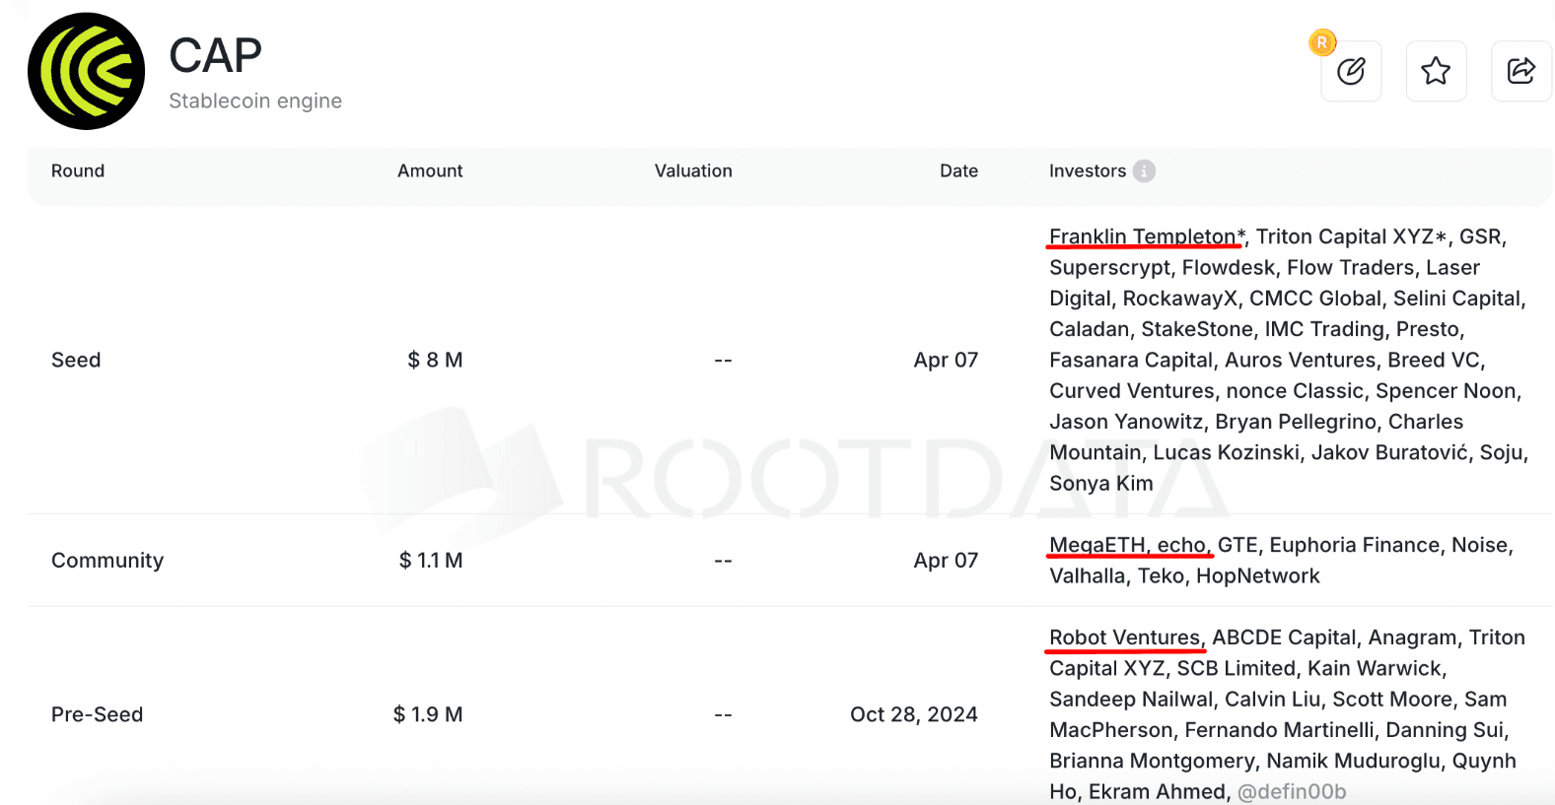Viewport: 1555px width, 805px height.
Task: Click Lucas Kozinski investor name
Action: [x=1227, y=452]
